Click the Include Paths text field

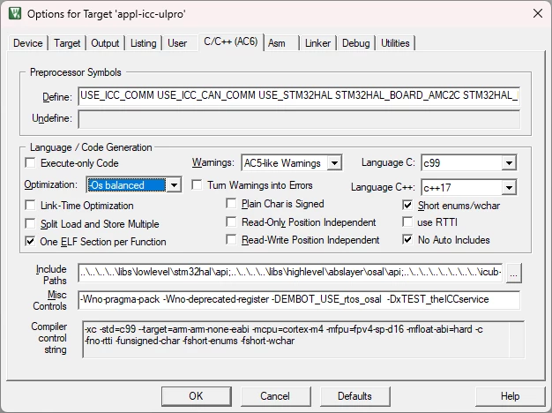290,273
